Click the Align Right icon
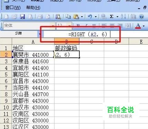 pos(120,26)
